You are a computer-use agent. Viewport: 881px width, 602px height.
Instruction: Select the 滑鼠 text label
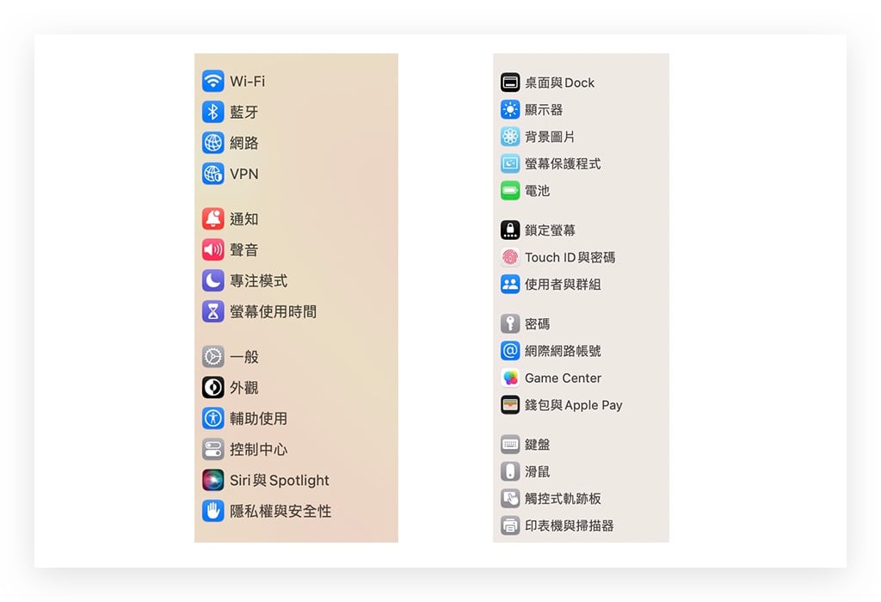point(537,472)
